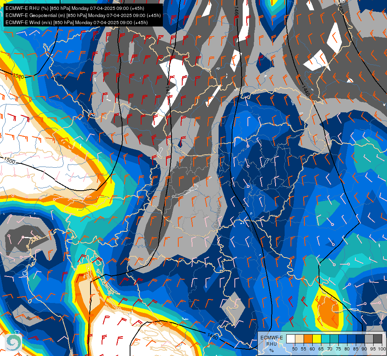
Task: Click the legend tick value 60
Action: coord(312,349)
